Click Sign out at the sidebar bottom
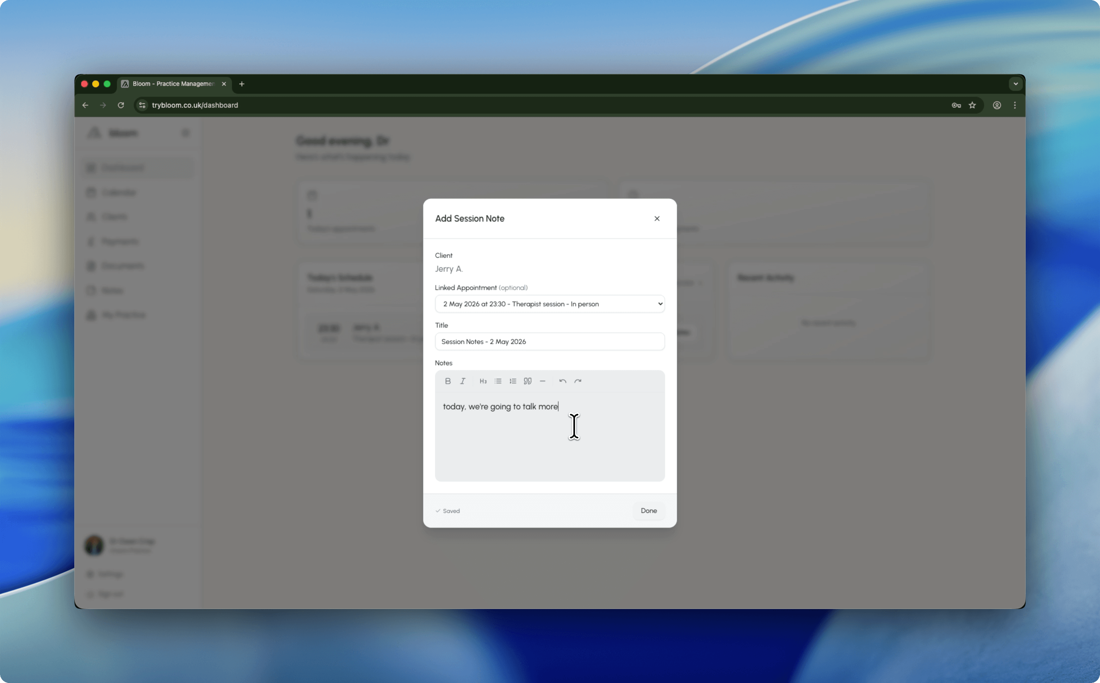 coord(105,594)
